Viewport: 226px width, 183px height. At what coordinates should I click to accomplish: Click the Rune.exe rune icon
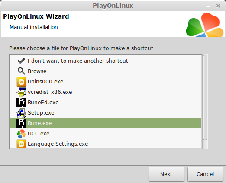point(21,123)
